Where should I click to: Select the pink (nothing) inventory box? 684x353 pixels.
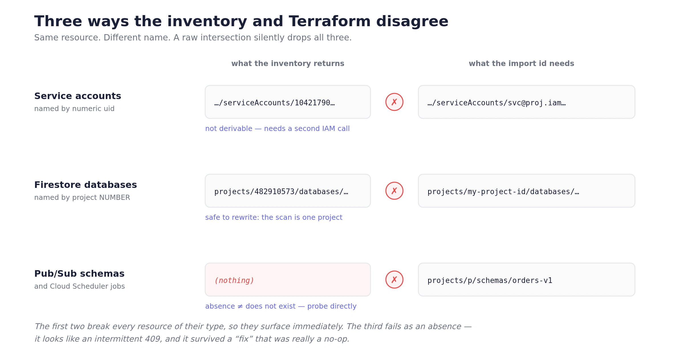pos(288,280)
